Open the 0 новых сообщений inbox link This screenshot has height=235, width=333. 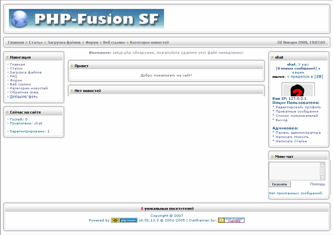[x=297, y=69]
